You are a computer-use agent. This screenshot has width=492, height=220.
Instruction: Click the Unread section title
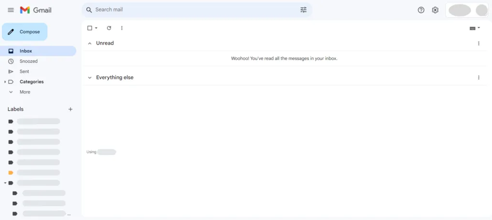[x=105, y=43]
